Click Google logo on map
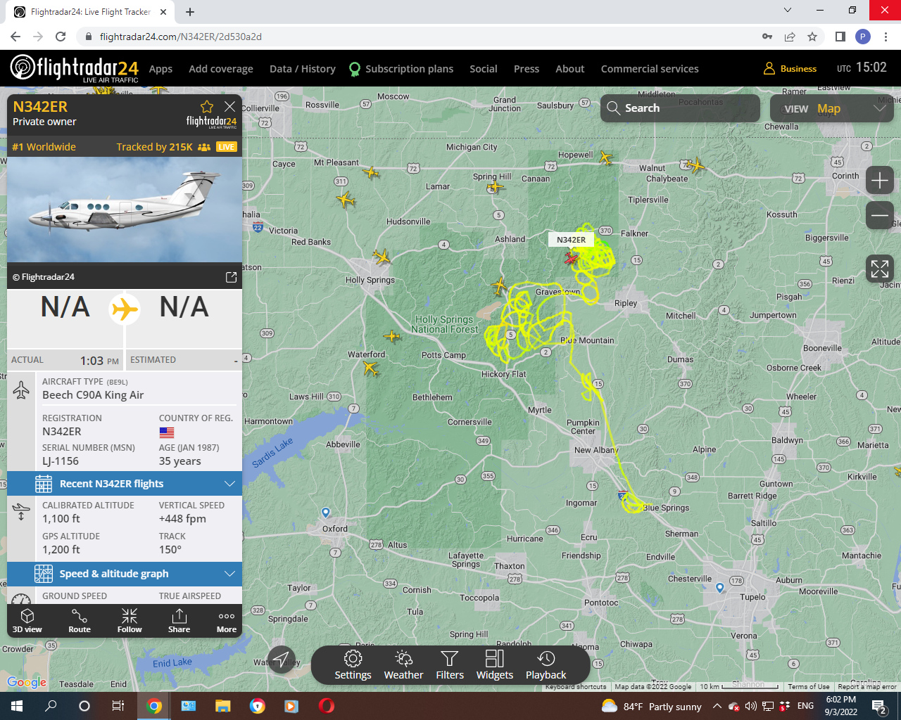901x720 pixels. tap(27, 682)
